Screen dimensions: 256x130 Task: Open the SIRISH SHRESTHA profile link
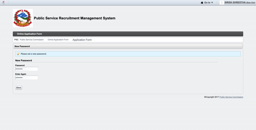click(235, 2)
